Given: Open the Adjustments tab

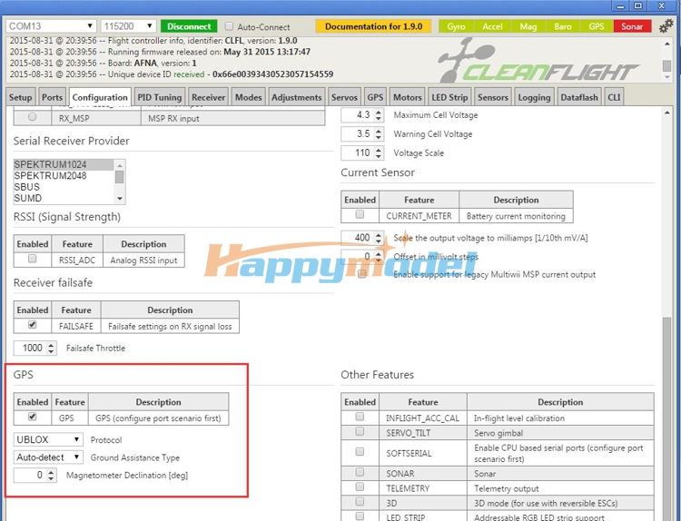Looking at the screenshot, I should [x=297, y=97].
